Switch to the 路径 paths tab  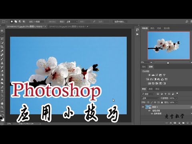[157, 89]
